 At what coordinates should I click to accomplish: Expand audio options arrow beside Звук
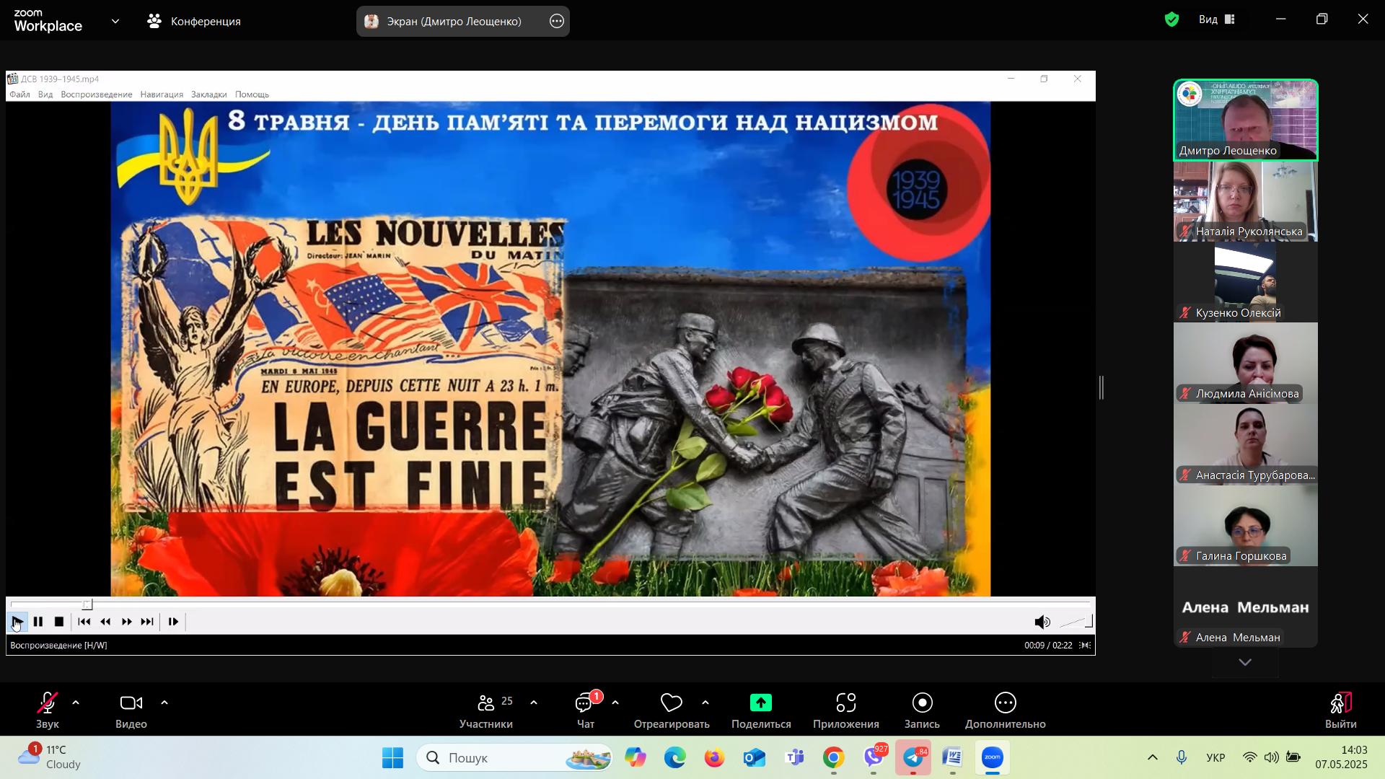[x=76, y=702]
